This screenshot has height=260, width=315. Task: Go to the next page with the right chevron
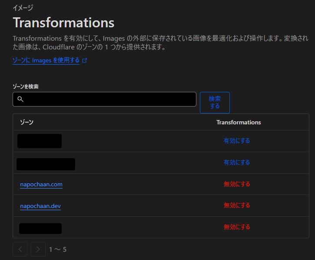pyautogui.click(x=38, y=249)
